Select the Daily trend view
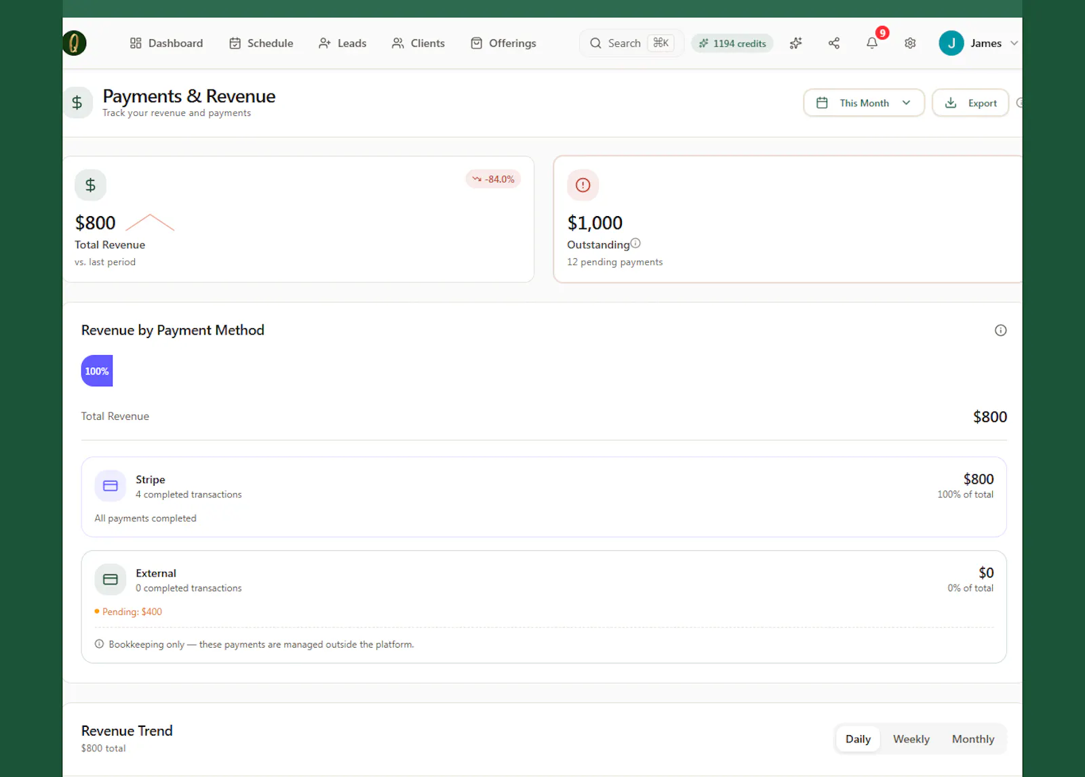This screenshot has height=777, width=1085. [858, 739]
